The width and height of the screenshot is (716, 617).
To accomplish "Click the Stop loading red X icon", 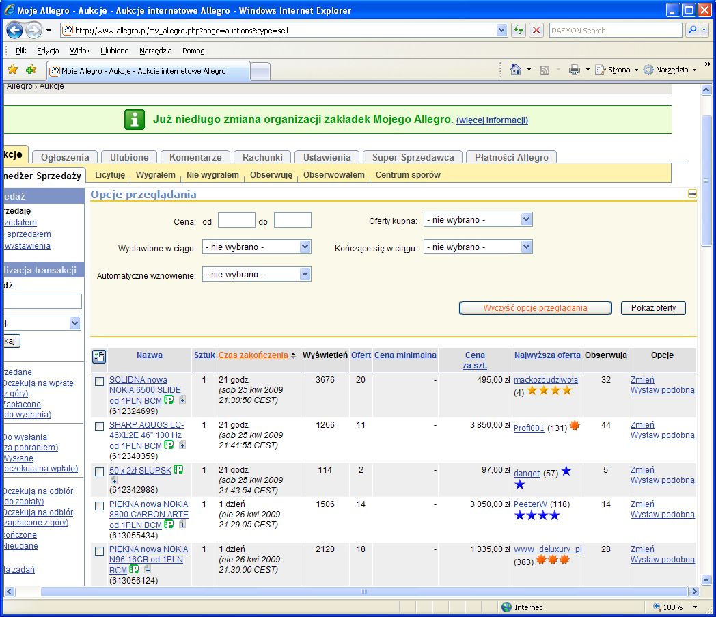I will (x=537, y=30).
